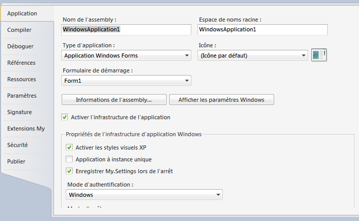Open the Type d'application dropdown
Viewport: 359px width, 221px height.
click(x=127, y=55)
